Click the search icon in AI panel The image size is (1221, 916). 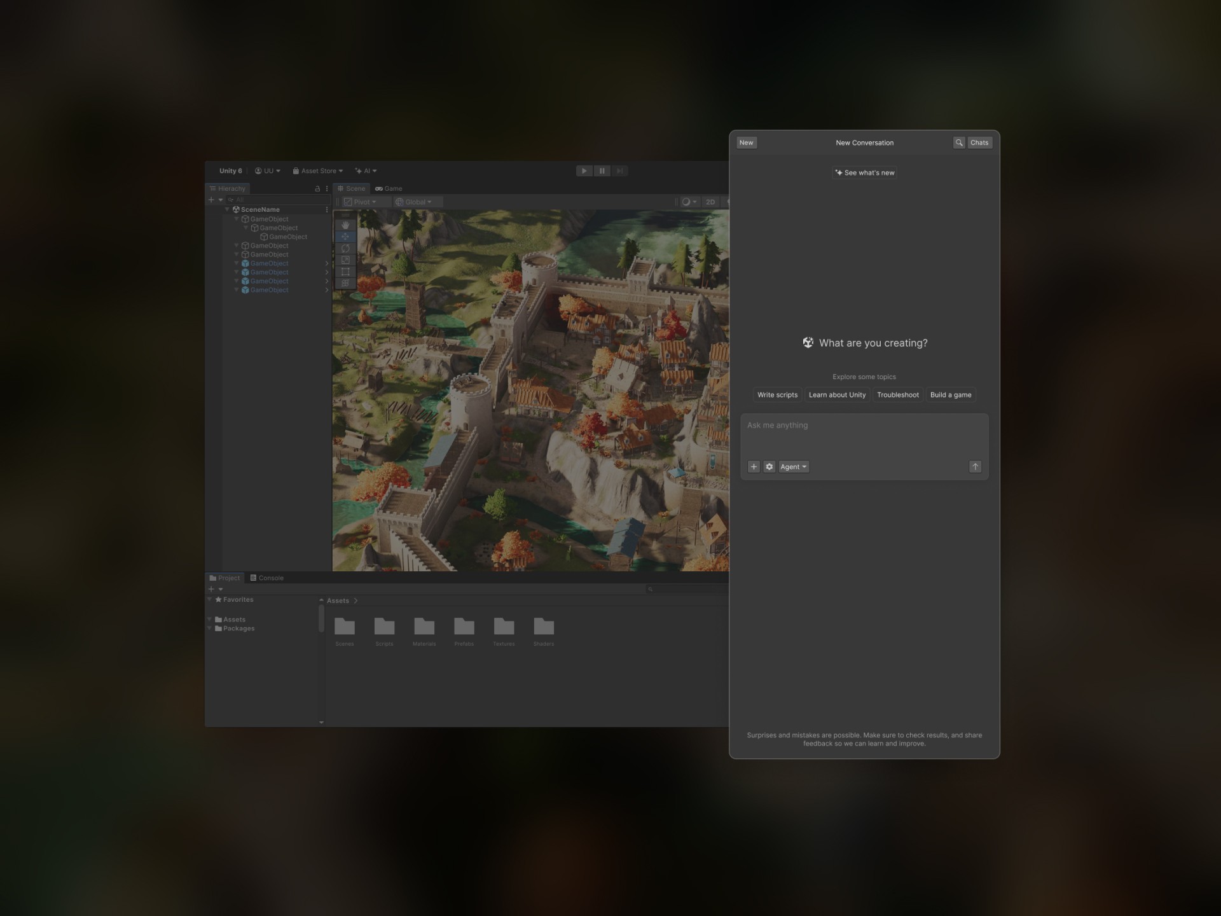958,142
